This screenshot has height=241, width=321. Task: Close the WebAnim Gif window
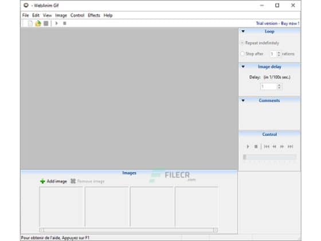coord(293,5)
